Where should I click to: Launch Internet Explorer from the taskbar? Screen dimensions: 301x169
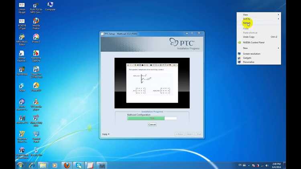[x=31, y=165]
